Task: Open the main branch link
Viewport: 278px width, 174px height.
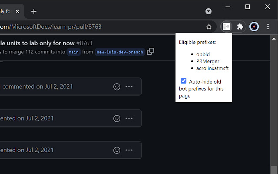Action: coord(73,52)
